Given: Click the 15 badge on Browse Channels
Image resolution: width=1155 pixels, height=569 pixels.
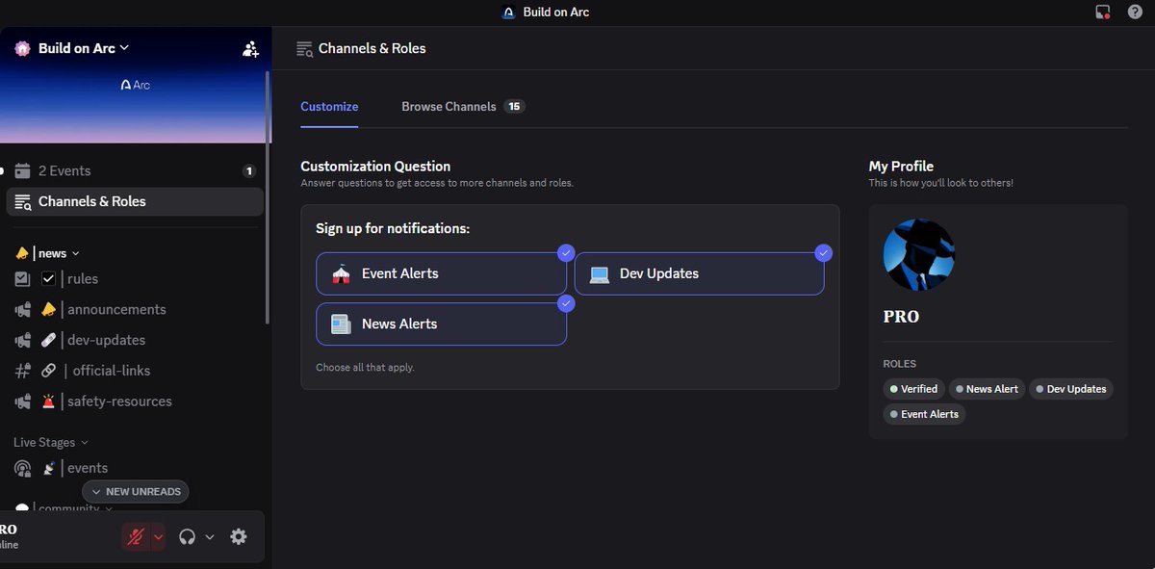Looking at the screenshot, I should coord(515,107).
